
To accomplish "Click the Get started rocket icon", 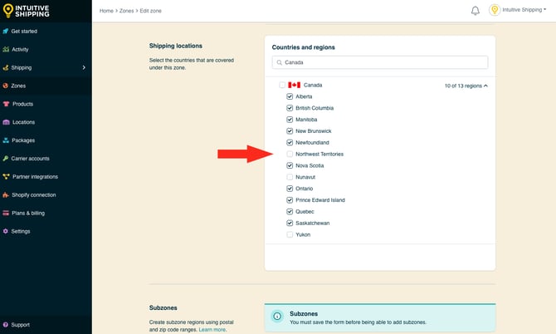I will pos(7,32).
